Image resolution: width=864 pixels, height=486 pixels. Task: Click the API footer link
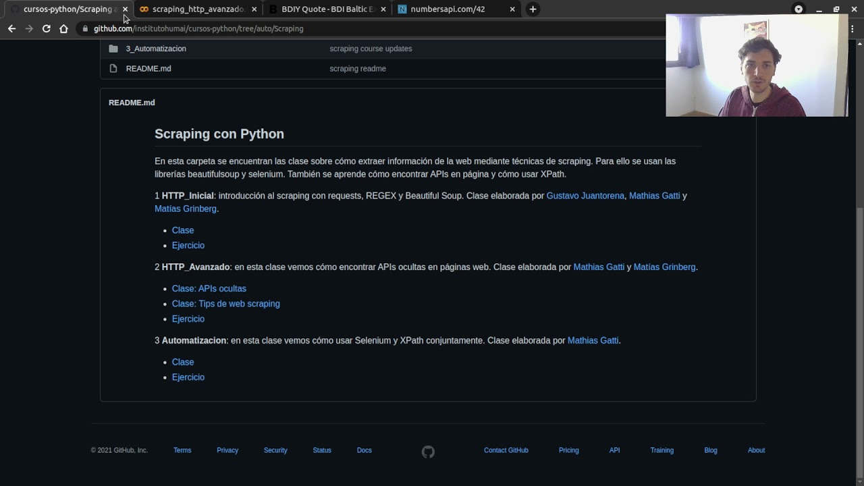614,450
